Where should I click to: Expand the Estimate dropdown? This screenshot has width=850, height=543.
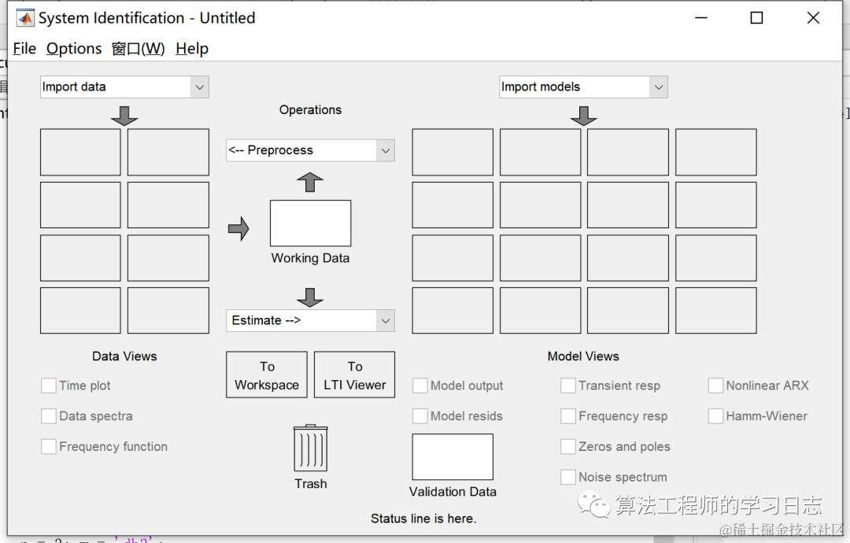click(x=311, y=321)
